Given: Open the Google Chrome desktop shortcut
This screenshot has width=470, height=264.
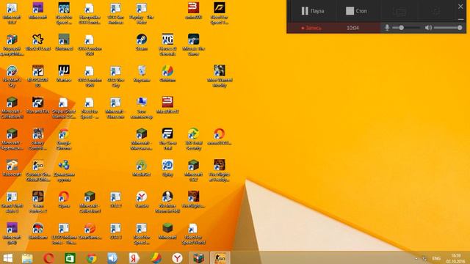Looking at the screenshot, I should point(64,139).
